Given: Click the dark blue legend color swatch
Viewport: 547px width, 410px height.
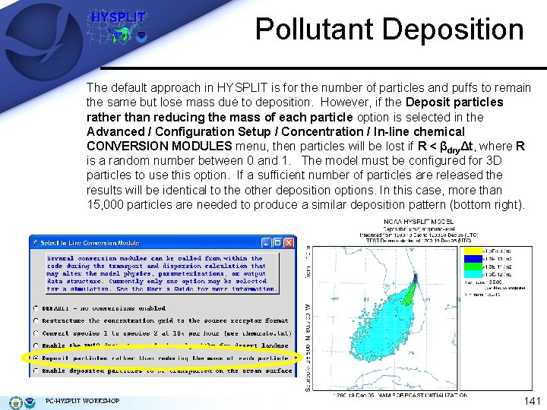Looking at the screenshot, I should click(x=473, y=259).
